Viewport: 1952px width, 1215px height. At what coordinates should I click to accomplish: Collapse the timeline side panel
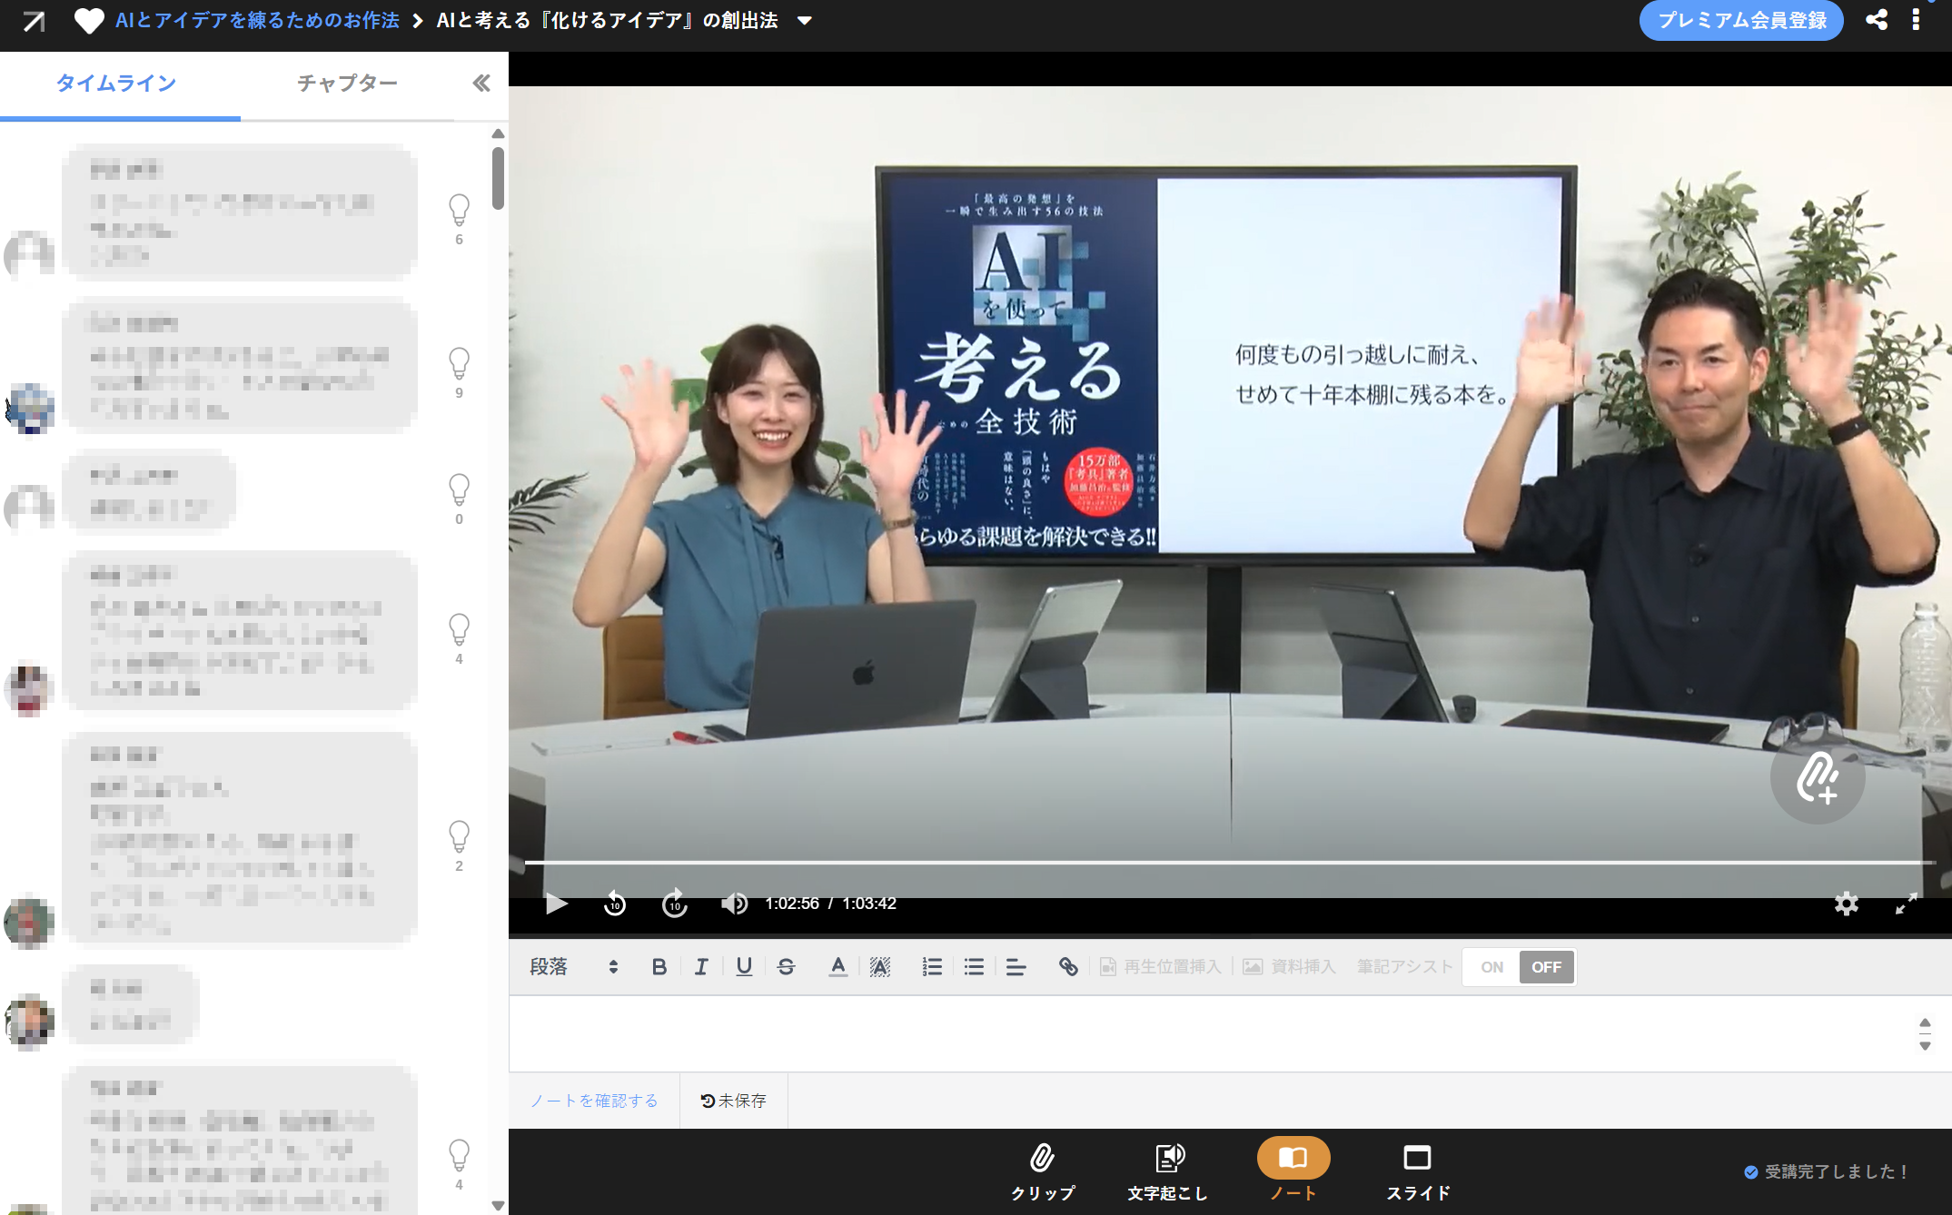tap(481, 84)
